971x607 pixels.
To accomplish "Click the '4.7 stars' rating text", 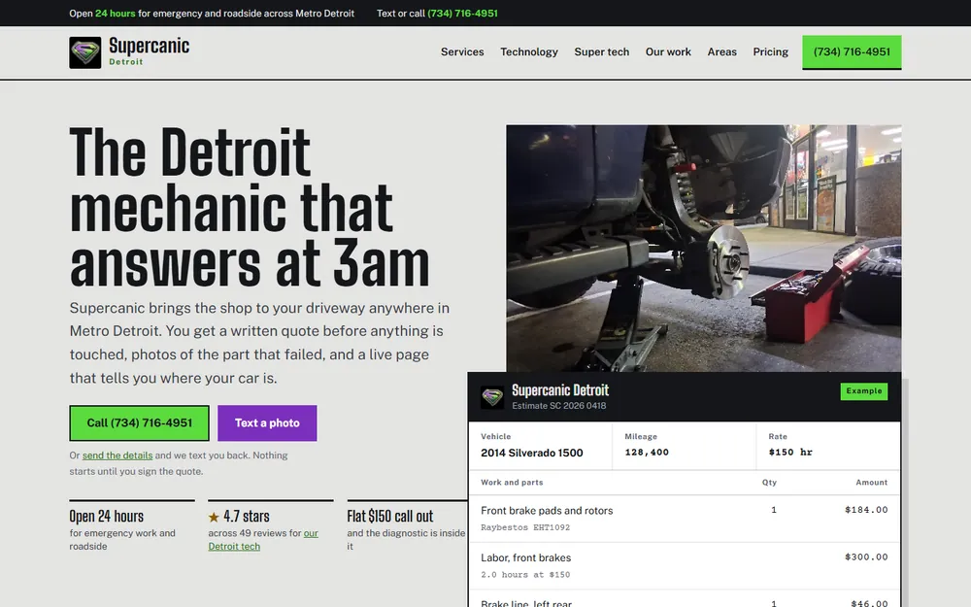I will (247, 516).
